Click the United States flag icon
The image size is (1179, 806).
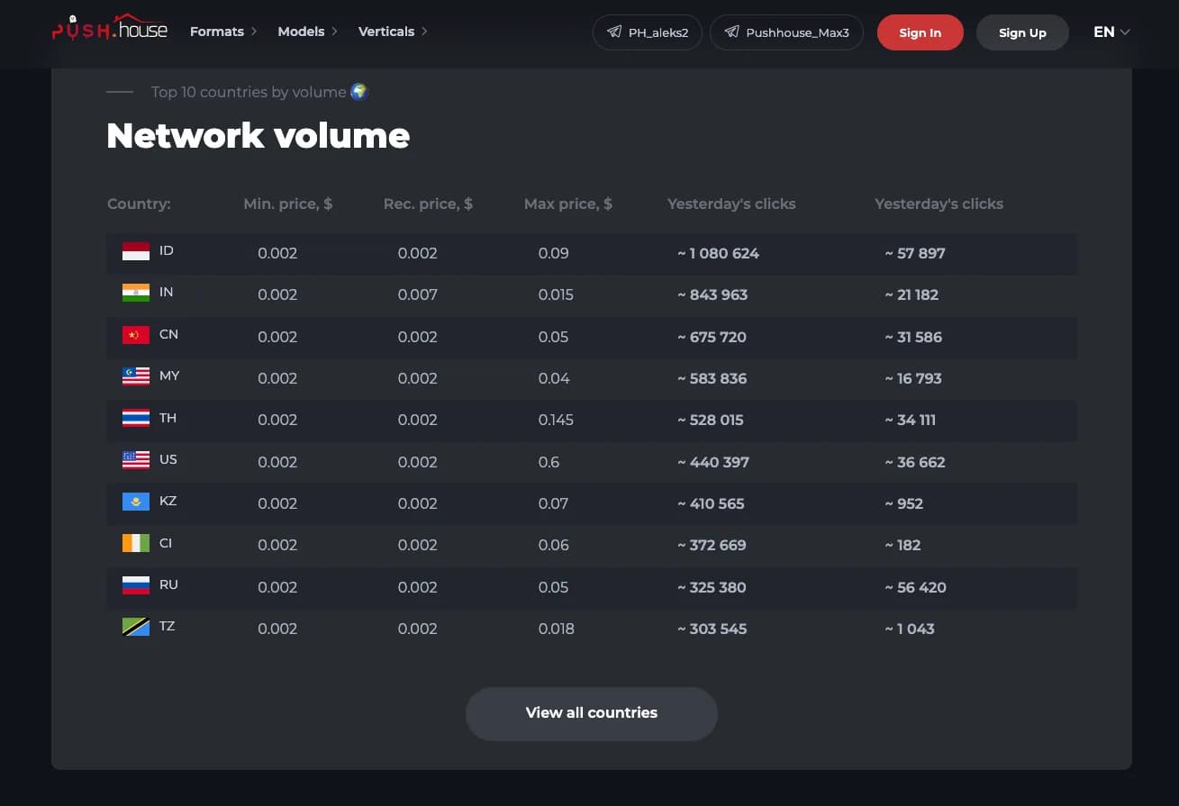click(x=136, y=460)
